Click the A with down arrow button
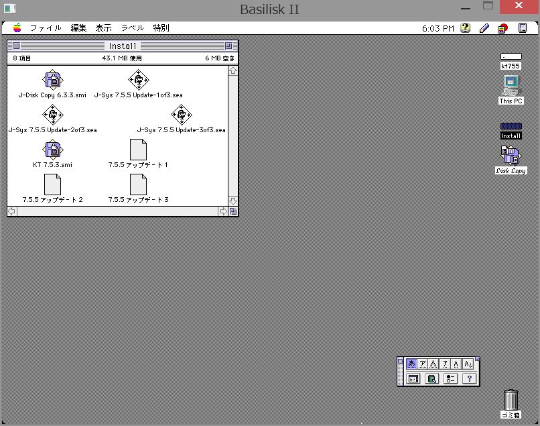 (468, 364)
